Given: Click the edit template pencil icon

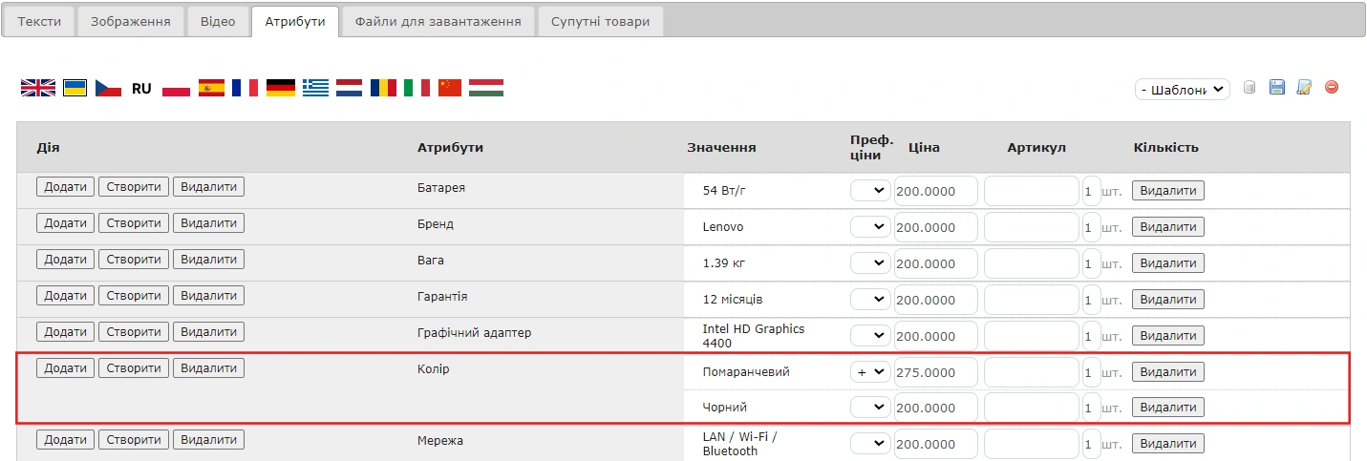Looking at the screenshot, I should 1304,88.
